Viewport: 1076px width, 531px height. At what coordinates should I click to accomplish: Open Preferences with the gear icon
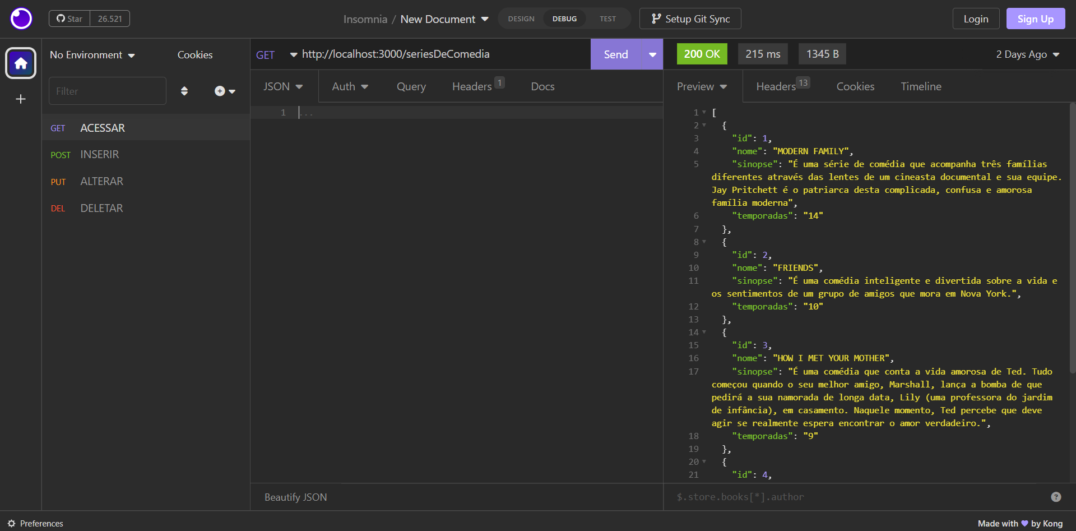[x=12, y=523]
